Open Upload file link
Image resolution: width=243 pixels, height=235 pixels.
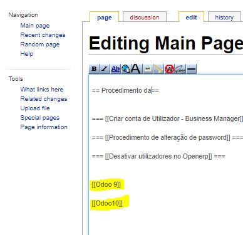tap(35, 108)
